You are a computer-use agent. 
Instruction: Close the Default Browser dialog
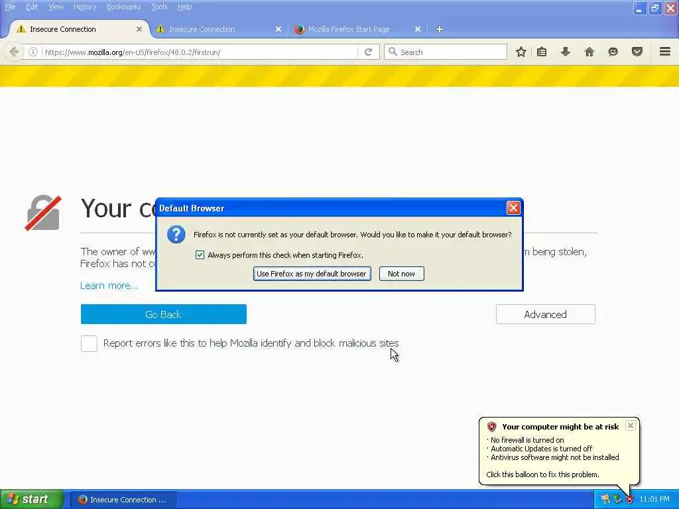coord(513,207)
